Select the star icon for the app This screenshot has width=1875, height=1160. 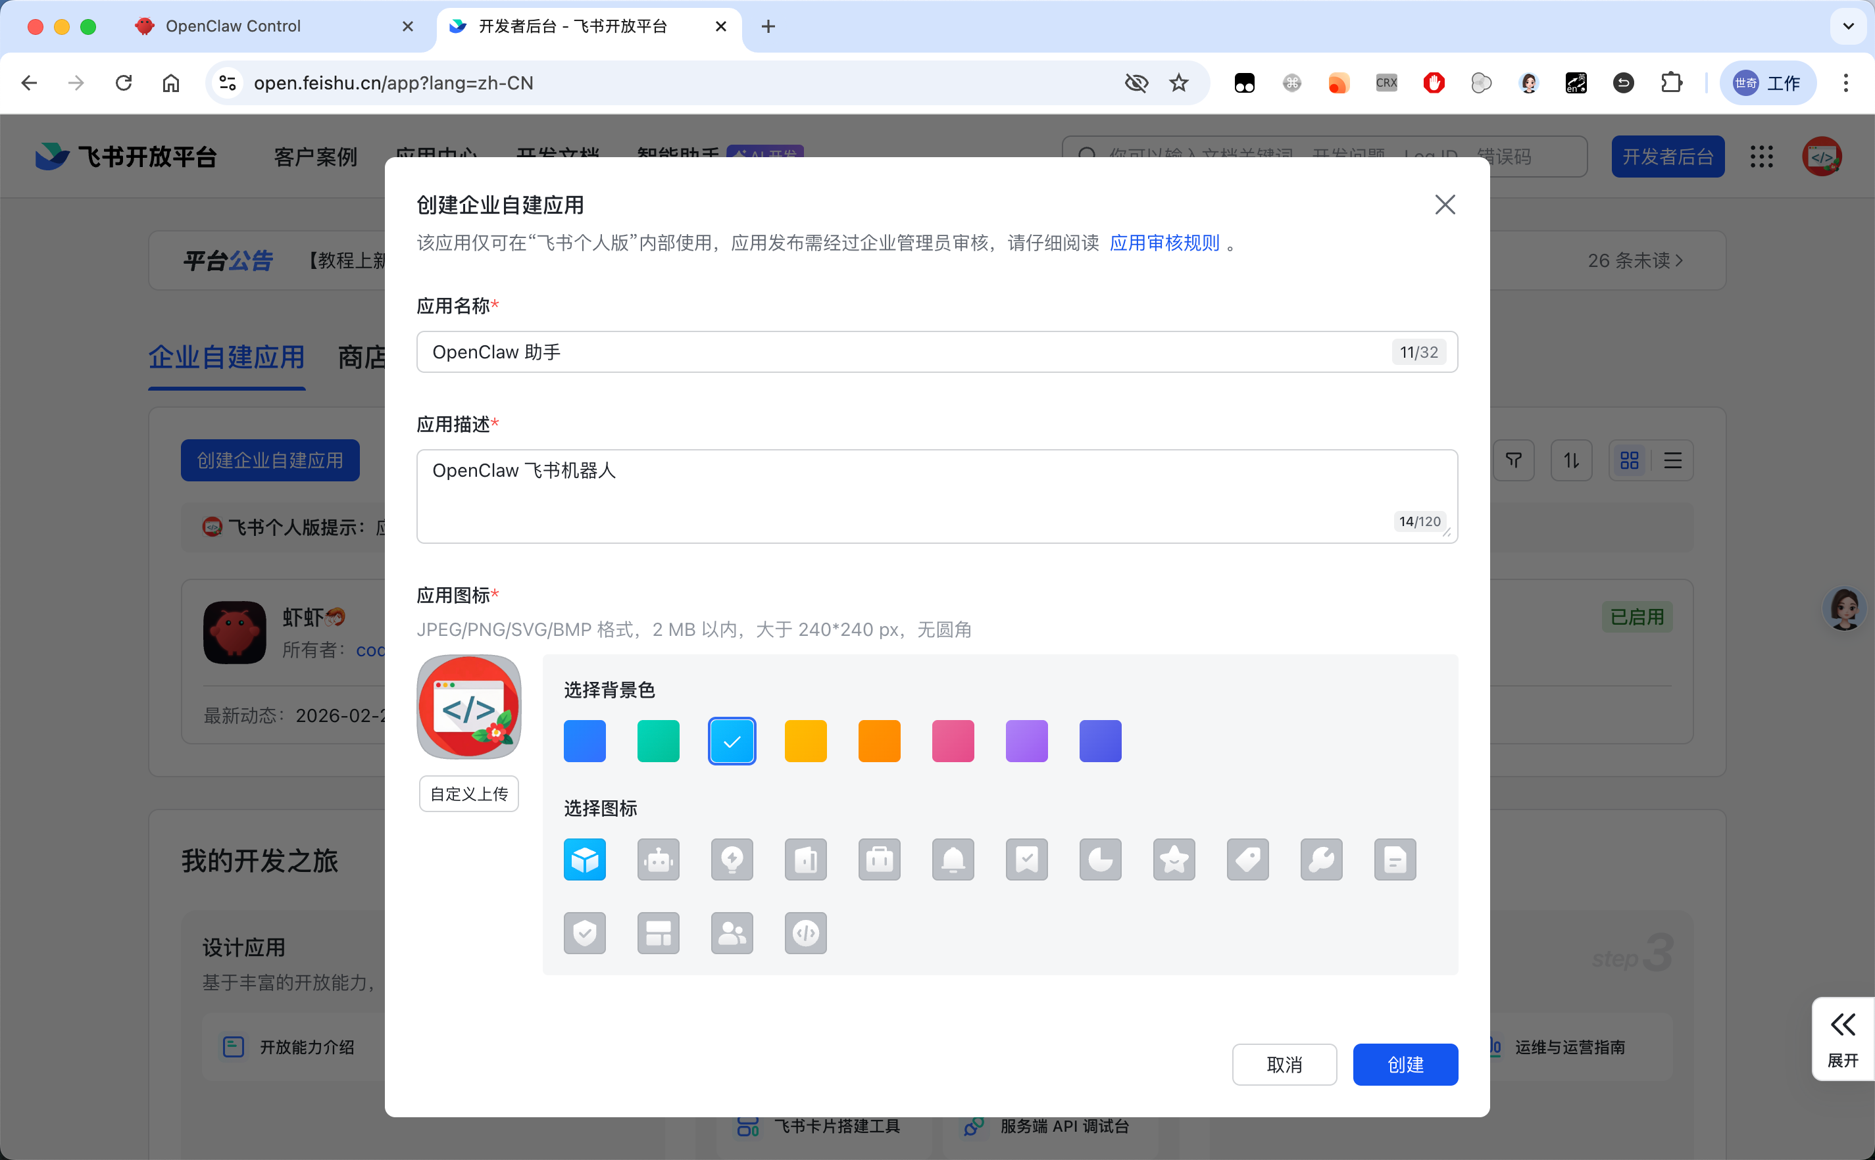pos(1174,859)
